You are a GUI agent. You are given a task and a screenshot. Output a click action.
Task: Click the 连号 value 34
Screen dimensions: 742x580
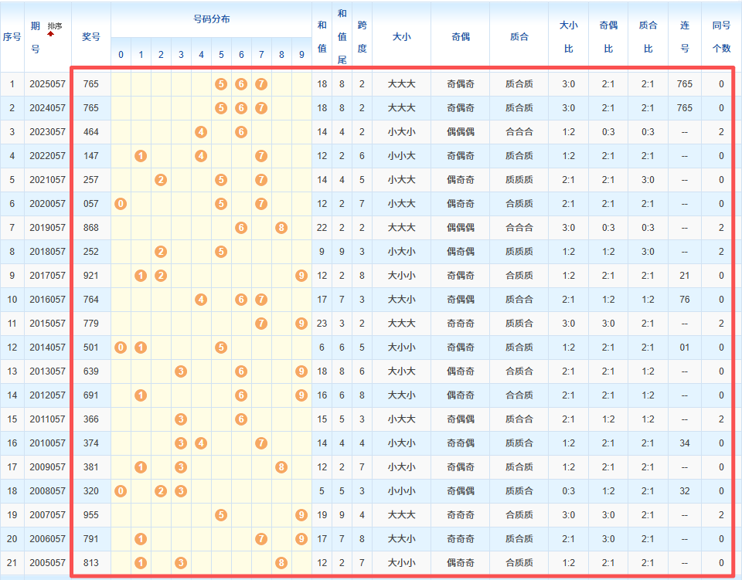point(684,443)
